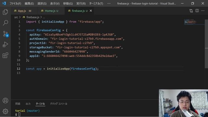Open the Extensions view

click(5, 55)
